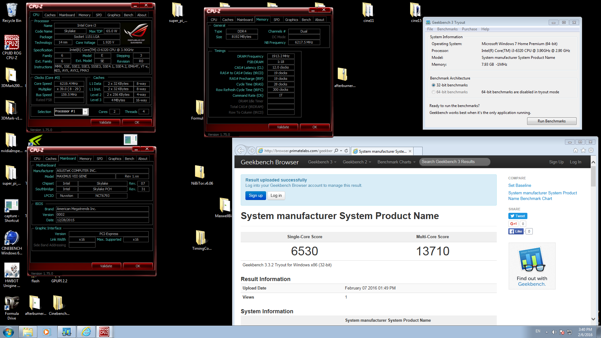
Task: Launch the CINEBENCH Windows 6 shortcut
Action: point(12,243)
